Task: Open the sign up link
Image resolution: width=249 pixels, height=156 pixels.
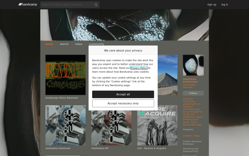Action: (212, 5)
